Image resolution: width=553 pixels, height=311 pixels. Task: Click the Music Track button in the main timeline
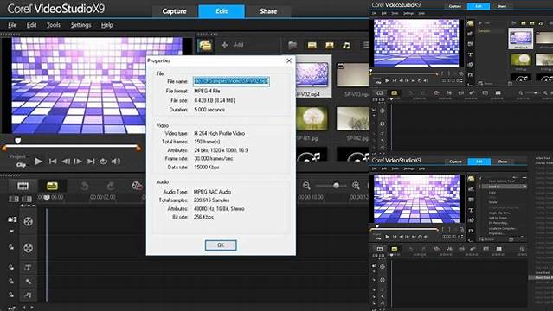(x=29, y=295)
